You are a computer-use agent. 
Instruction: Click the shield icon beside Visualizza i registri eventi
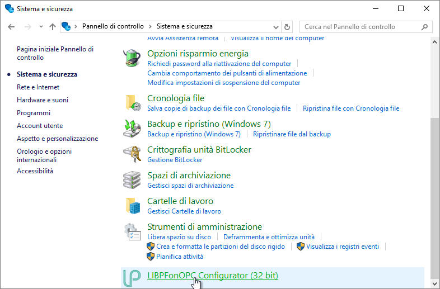(301, 247)
